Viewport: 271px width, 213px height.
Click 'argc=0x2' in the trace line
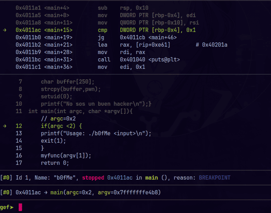[79, 192]
